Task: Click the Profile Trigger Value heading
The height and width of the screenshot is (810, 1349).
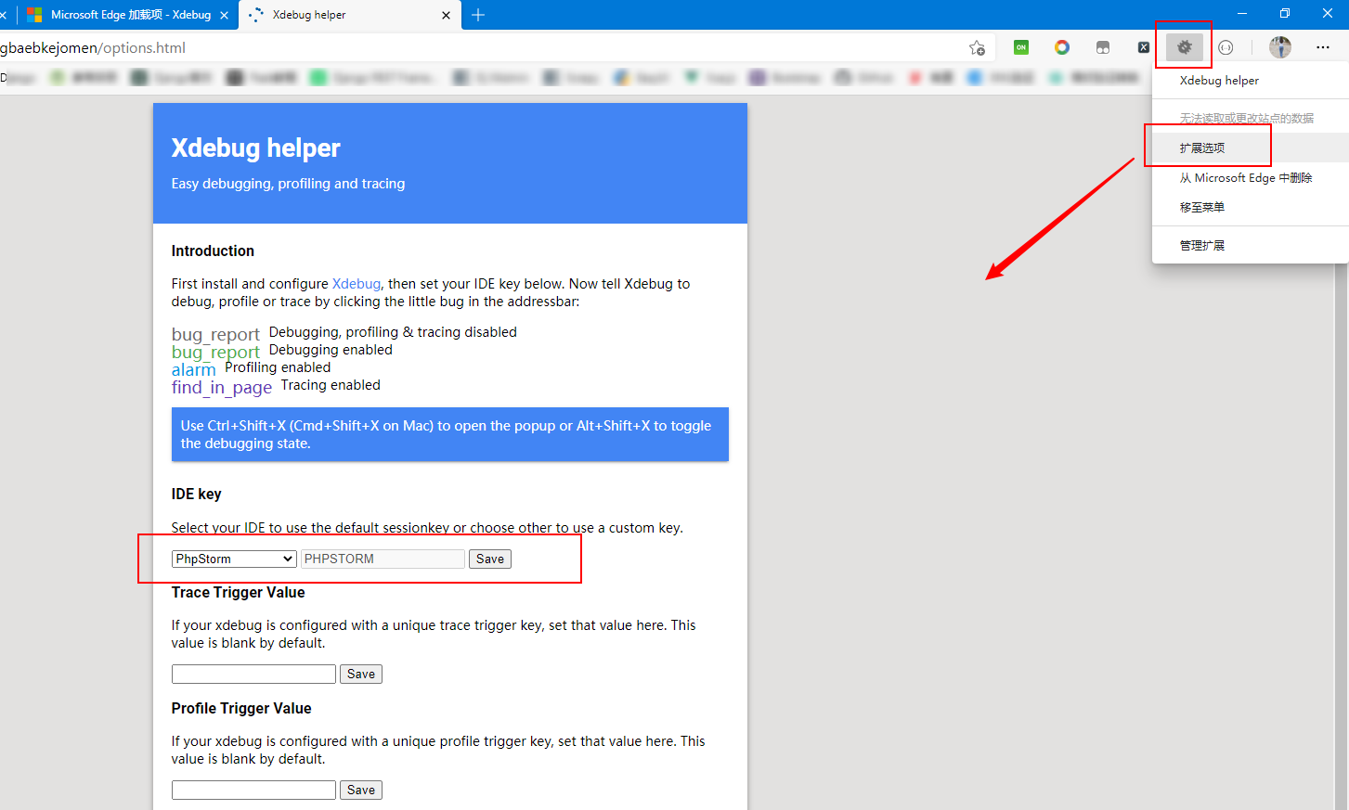Action: 241,708
